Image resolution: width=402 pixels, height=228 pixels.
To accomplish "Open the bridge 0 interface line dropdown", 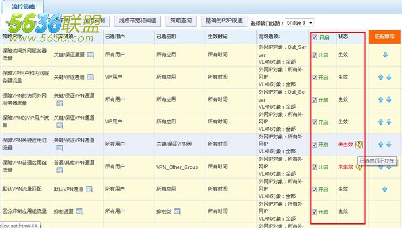I will 299,23.
